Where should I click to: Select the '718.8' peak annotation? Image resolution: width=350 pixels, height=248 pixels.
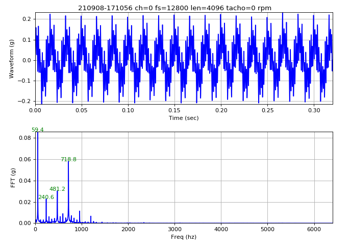coord(68,159)
